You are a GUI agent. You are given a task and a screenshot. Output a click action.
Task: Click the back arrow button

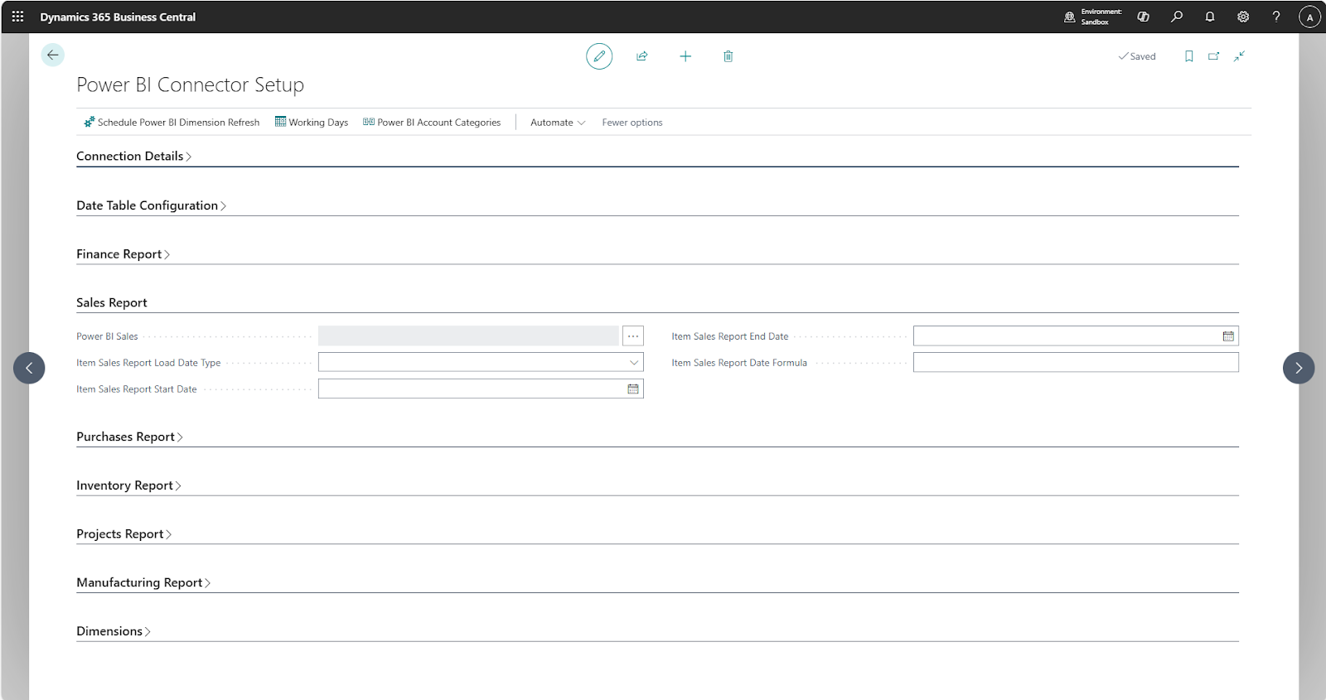(53, 55)
